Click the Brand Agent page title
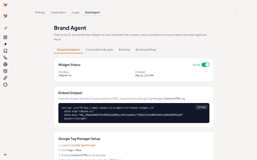The width and height of the screenshot is (257, 160). (x=70, y=28)
